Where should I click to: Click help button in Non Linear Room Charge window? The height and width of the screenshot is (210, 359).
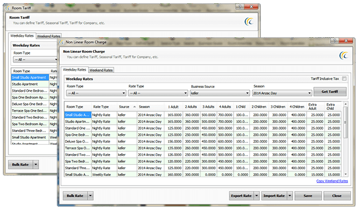coord(334,41)
